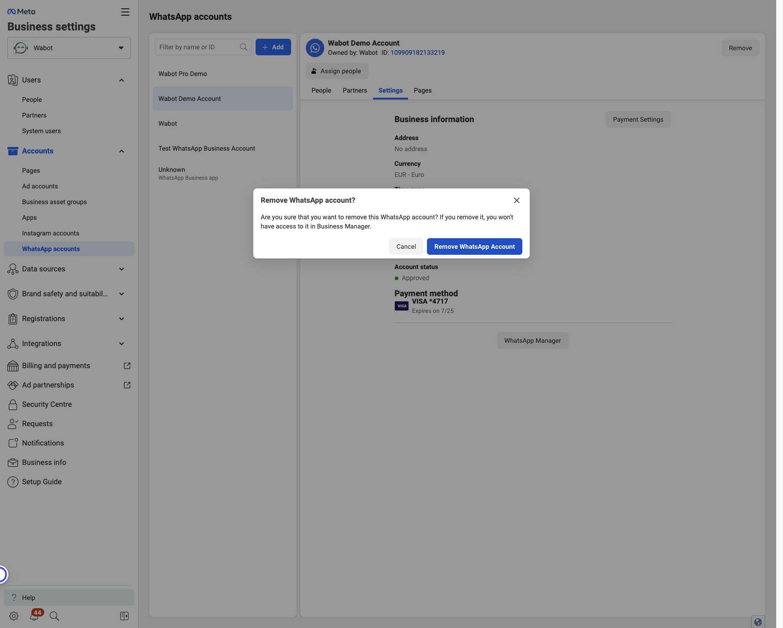Click the Security Centre lock icon
This screenshot has height=628, width=783.
tap(13, 405)
